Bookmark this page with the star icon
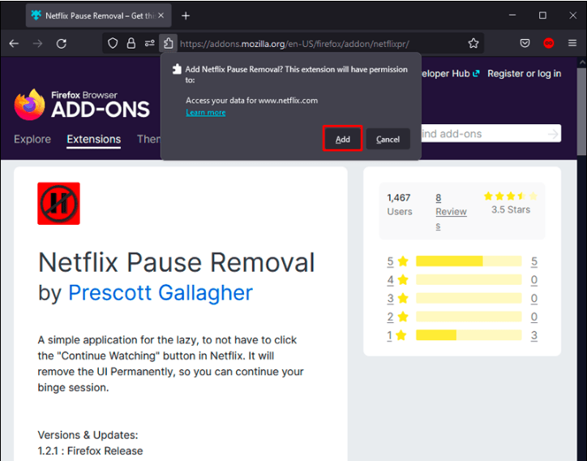The image size is (587, 461). coord(473,44)
